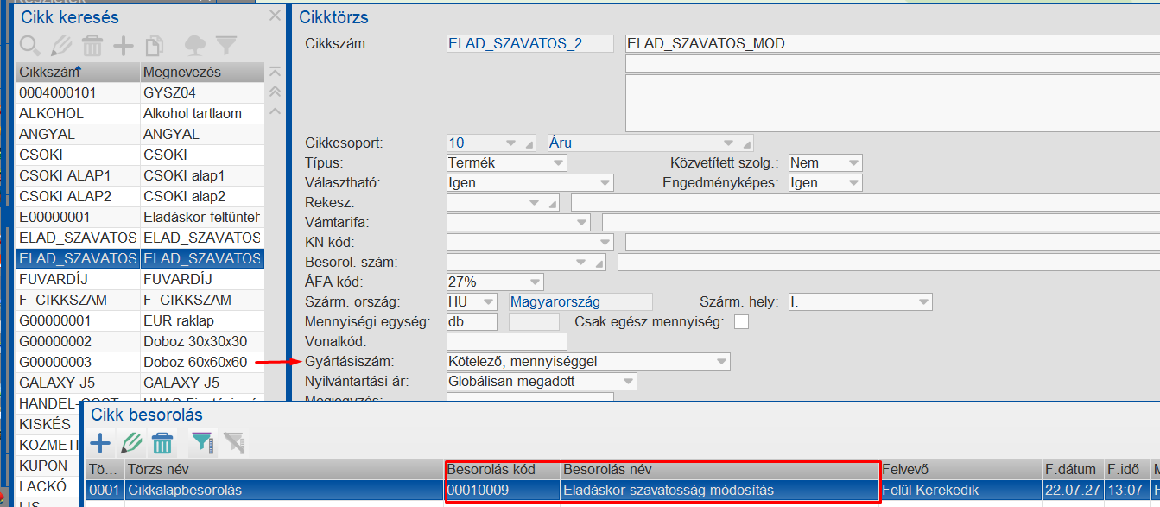Select the CSOKI ALAP2 article row
The height and width of the screenshot is (507, 1160).
click(140, 196)
